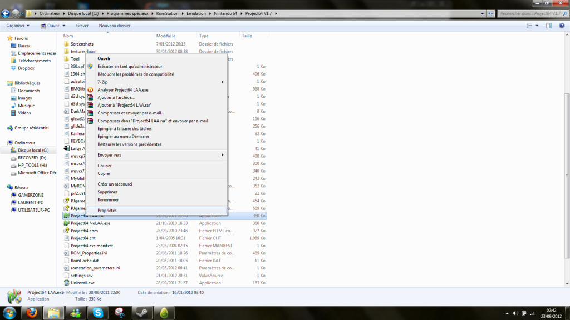The width and height of the screenshot is (570, 320).
Task: Open Skype from the taskbar
Action: tap(98, 313)
